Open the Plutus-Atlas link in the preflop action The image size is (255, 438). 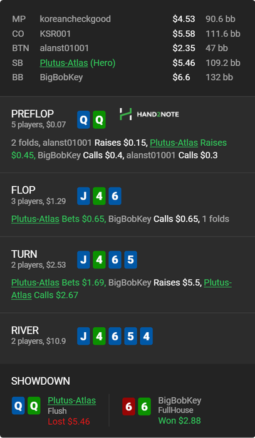pos(174,143)
